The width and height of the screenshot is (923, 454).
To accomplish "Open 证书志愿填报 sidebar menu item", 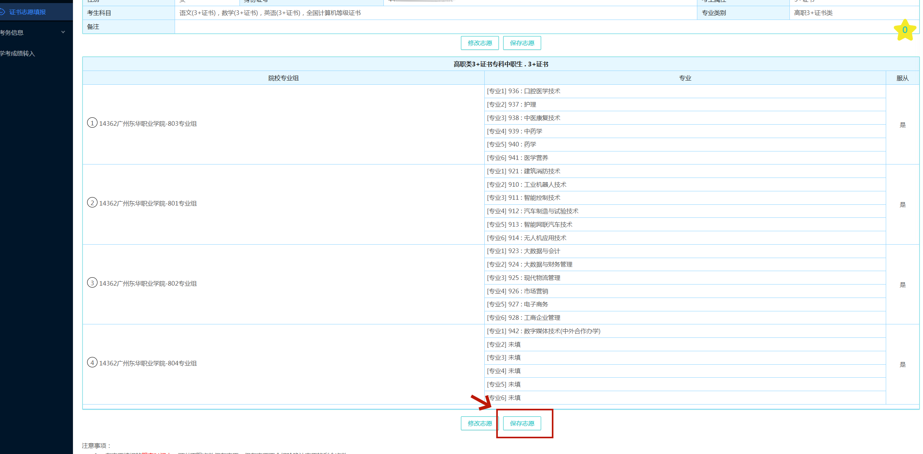I will 27,12.
